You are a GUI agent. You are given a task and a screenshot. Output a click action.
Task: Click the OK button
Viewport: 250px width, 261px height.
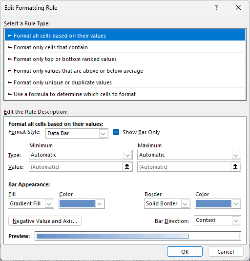[185, 252]
